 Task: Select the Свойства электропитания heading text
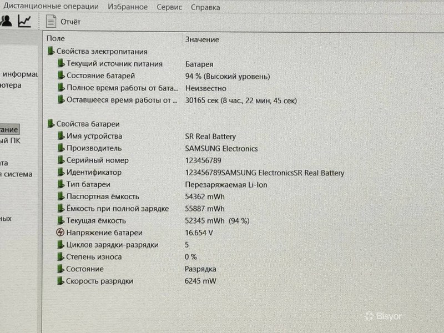click(102, 52)
